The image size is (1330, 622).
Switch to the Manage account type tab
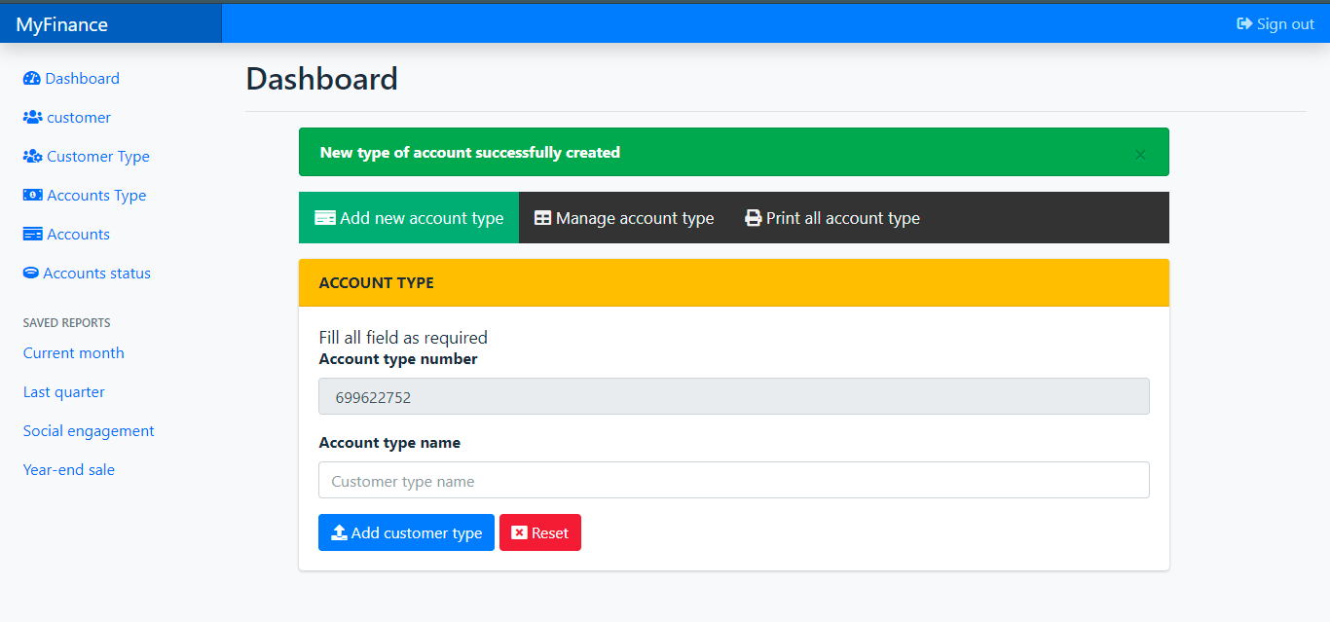tap(624, 217)
